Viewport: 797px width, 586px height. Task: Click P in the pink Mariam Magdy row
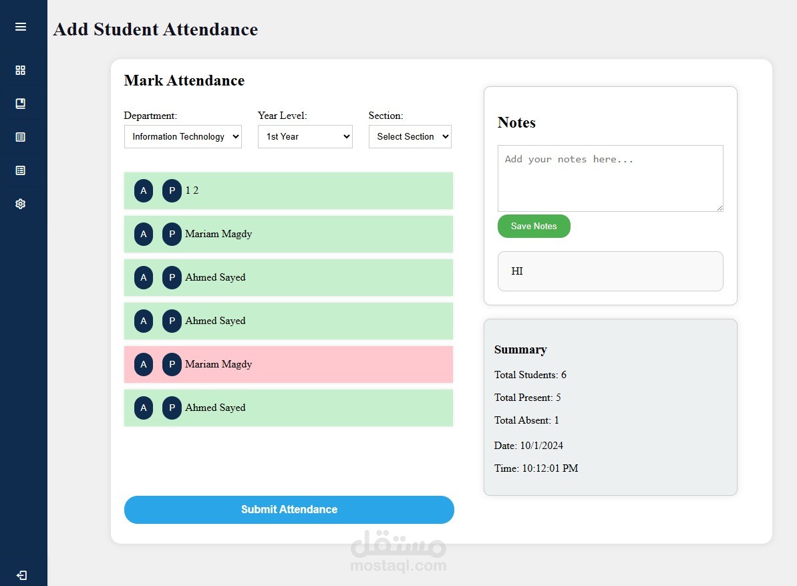point(172,364)
